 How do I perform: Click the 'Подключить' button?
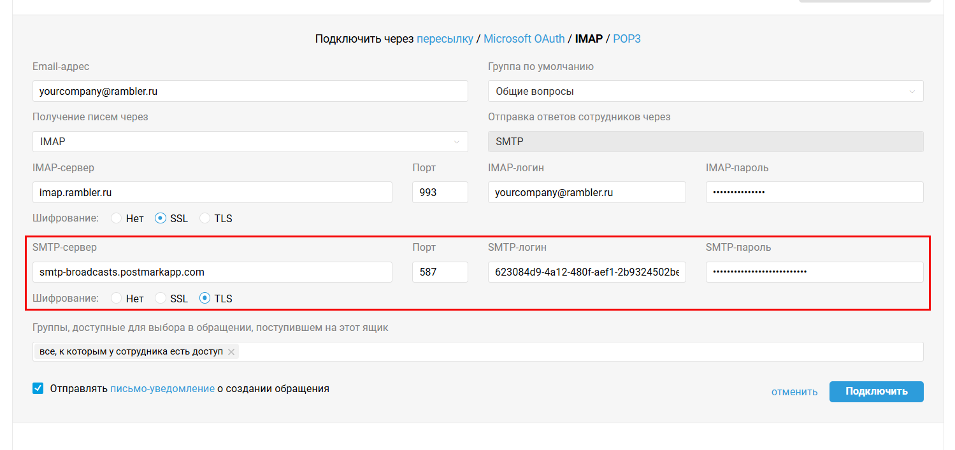click(x=876, y=391)
